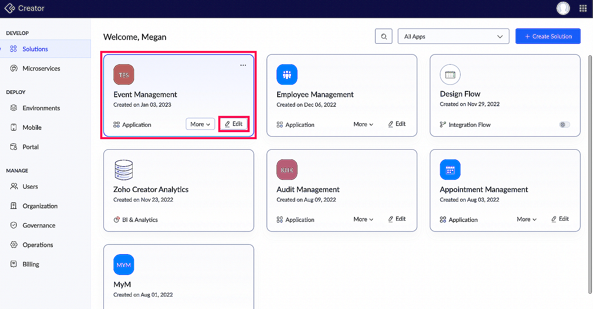The width and height of the screenshot is (593, 309).
Task: Click the MYM app icon
Action: (124, 265)
